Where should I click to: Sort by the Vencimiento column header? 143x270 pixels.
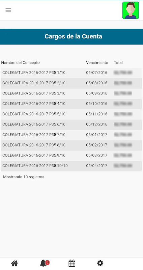pos(97,63)
